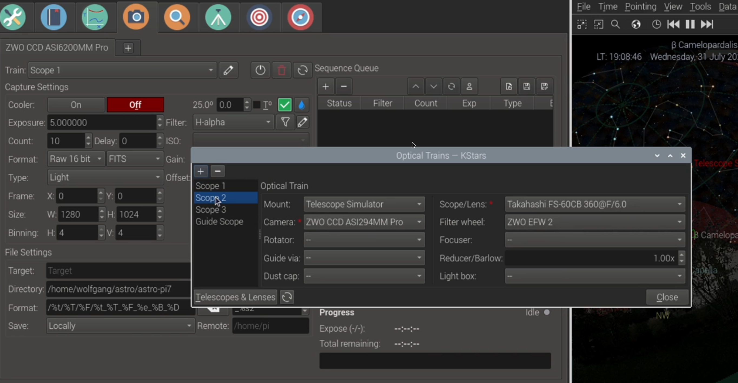The height and width of the screenshot is (383, 738).
Task: Expand the H-alpha filter dropdown
Action: click(233, 122)
